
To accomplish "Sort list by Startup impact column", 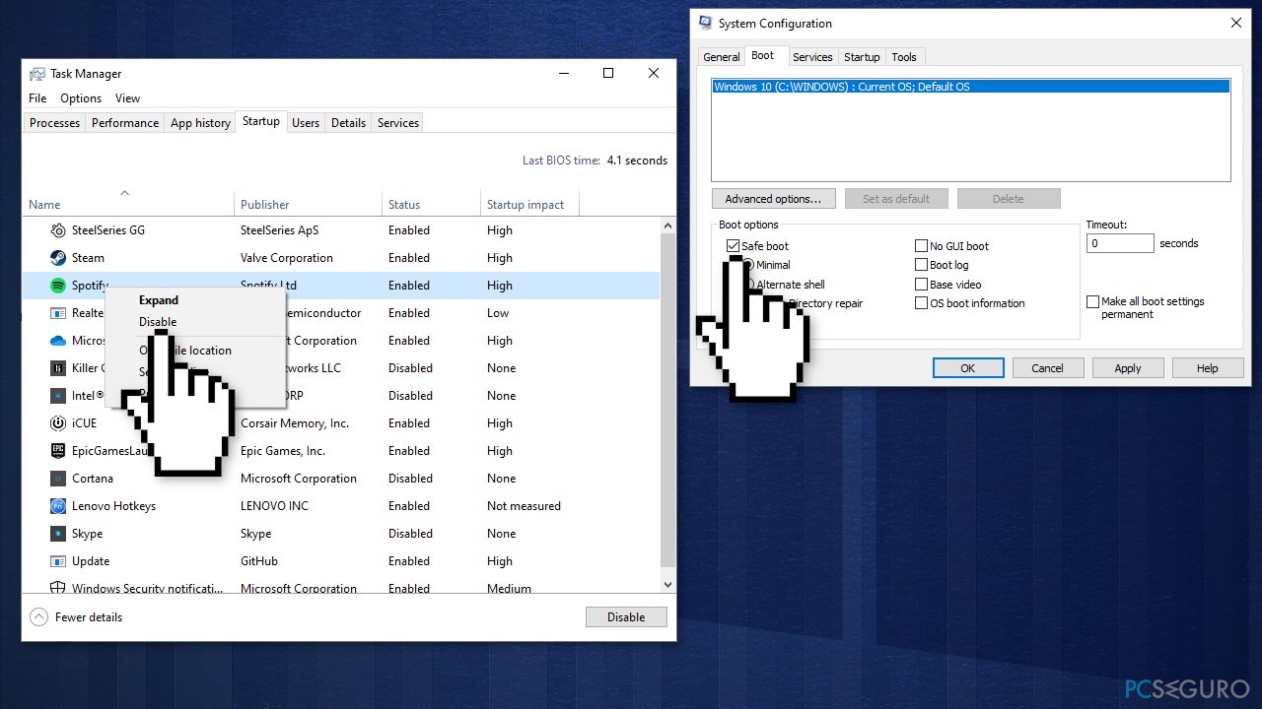I will (526, 205).
